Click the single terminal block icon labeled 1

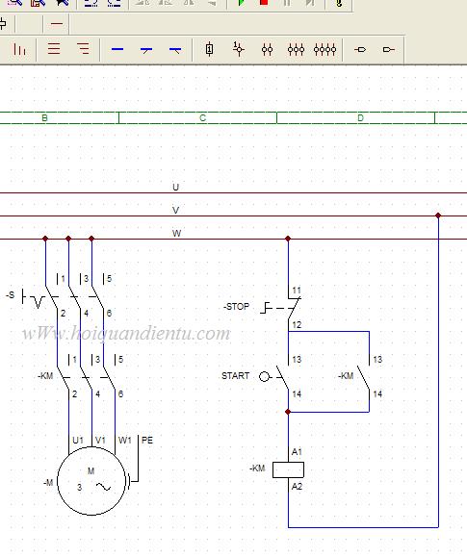(x=210, y=49)
